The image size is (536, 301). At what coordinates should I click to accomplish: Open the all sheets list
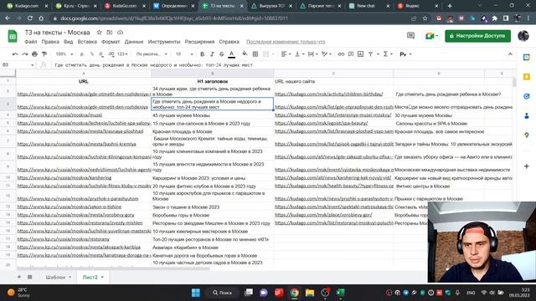click(30, 277)
